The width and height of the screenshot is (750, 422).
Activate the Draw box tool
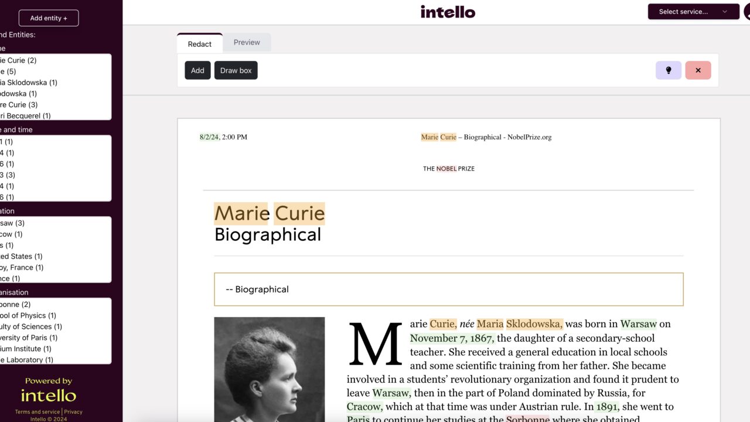236,70
